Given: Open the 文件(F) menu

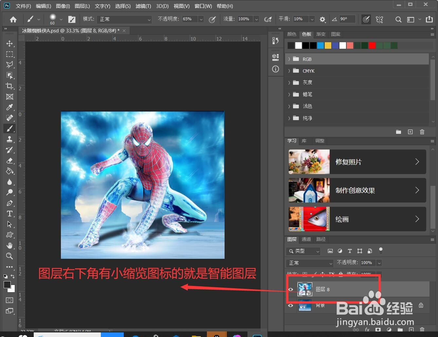Looking at the screenshot, I should [23, 6].
